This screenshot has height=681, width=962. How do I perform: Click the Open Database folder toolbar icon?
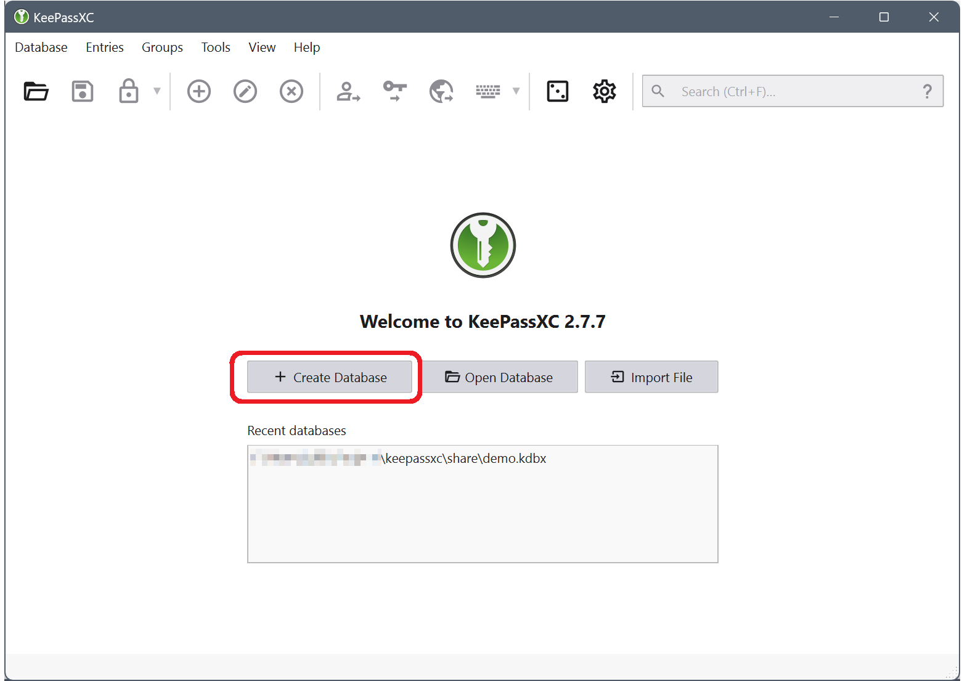click(36, 91)
